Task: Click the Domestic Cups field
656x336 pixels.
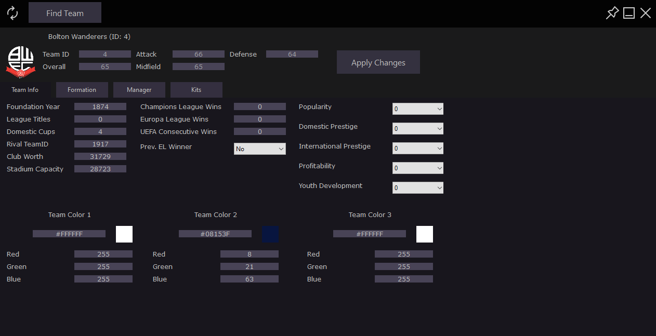Action: [x=100, y=131]
